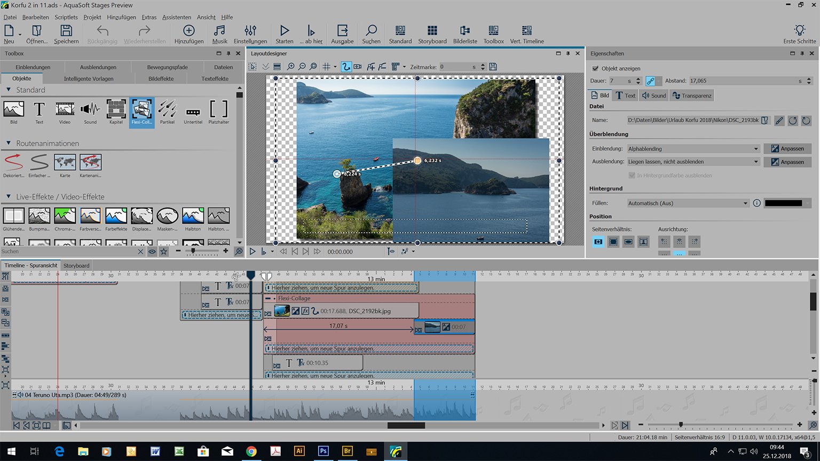
Task: Click the Kapitel object icon
Action: [116, 110]
